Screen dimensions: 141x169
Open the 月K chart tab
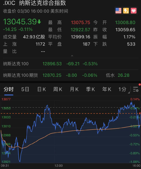click(x=74, y=89)
